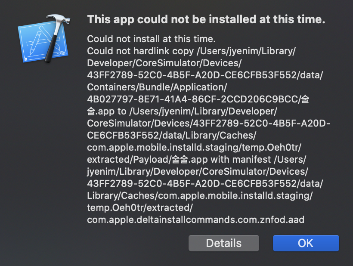The height and width of the screenshot is (266, 353).
Task: Click the bold 'This app could not be installed' heading
Action: pyautogui.click(x=206, y=19)
